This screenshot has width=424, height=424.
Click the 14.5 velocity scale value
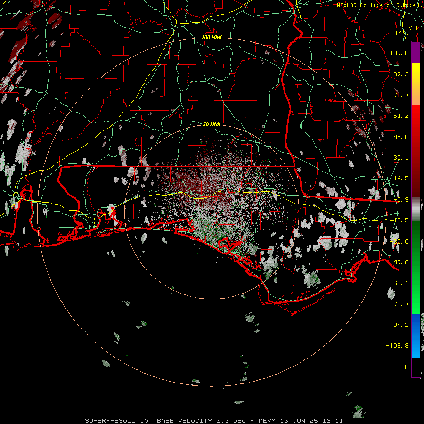click(401, 179)
